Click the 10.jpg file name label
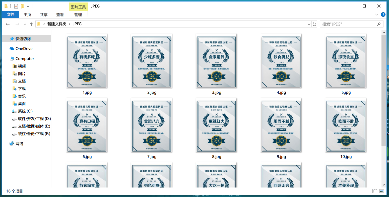The image size is (389, 197). (x=346, y=157)
